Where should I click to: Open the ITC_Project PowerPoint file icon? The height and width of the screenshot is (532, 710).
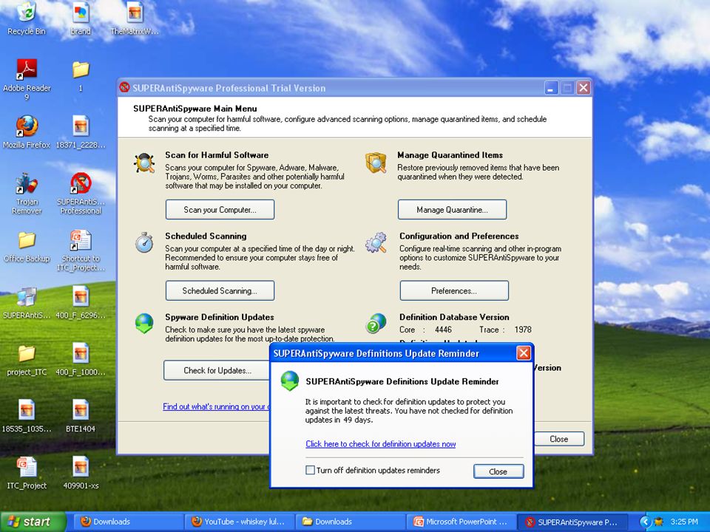[x=27, y=467]
